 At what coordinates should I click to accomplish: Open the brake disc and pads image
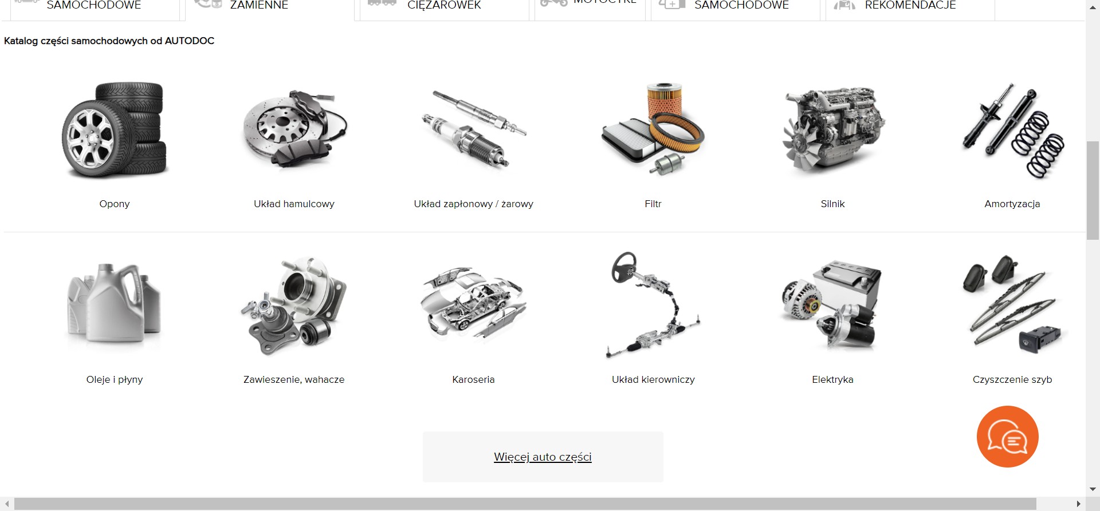294,129
